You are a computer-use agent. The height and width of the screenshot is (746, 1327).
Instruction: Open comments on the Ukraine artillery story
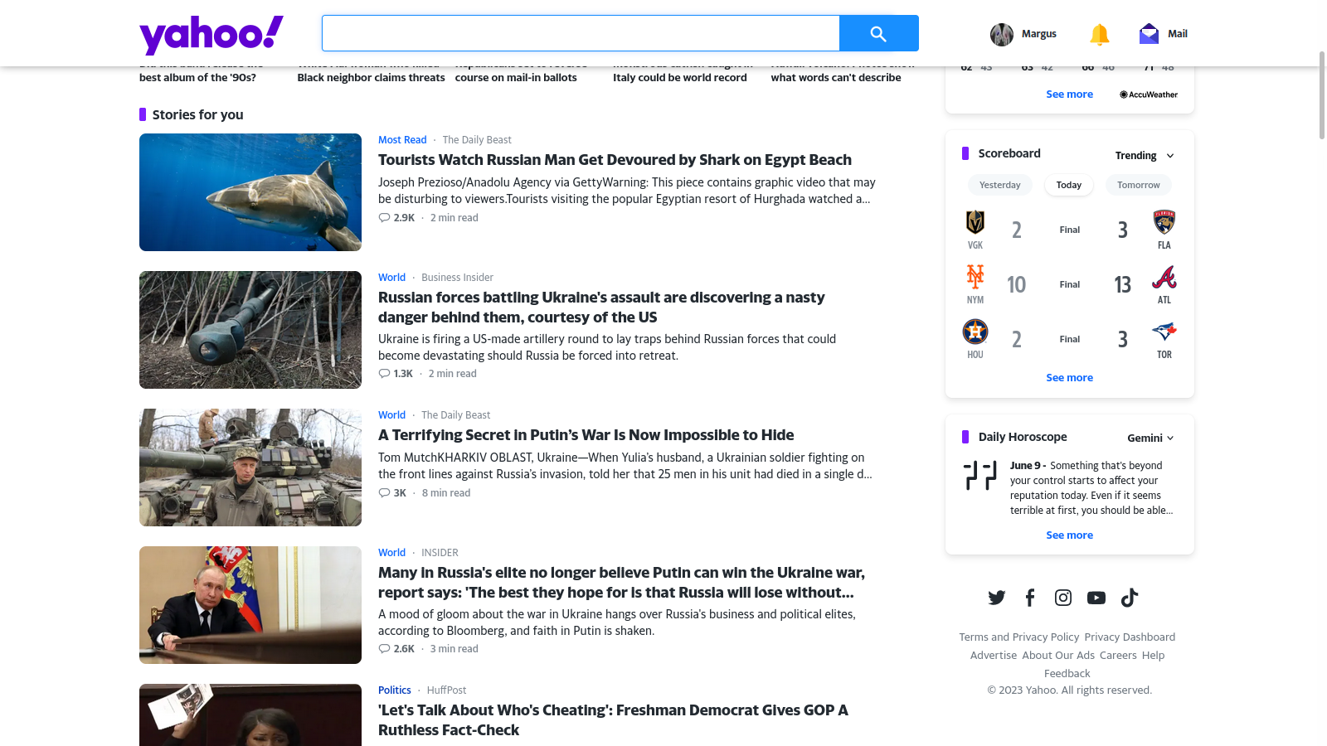396,374
